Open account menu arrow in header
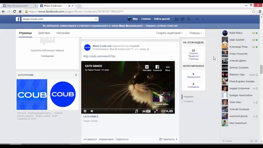 [203, 19]
